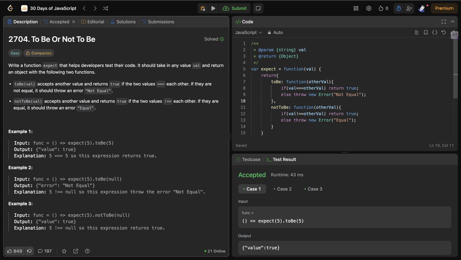Click the invite user icon
Viewport: 461px width, 260px height.
409,8
